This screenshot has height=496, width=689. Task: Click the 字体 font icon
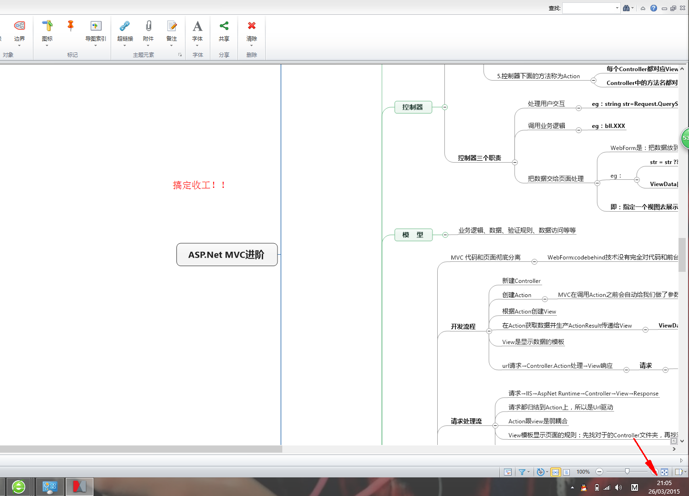click(197, 26)
